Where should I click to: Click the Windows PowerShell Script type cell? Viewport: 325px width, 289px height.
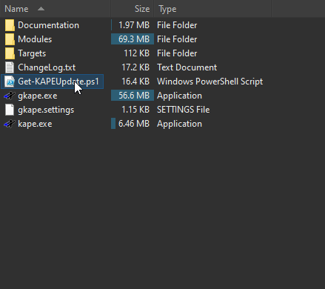(210, 82)
